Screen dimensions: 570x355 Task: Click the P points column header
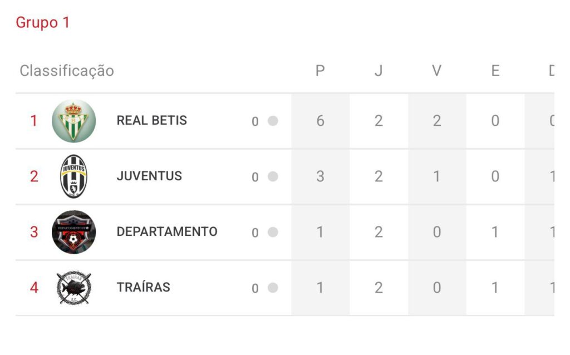click(x=320, y=71)
